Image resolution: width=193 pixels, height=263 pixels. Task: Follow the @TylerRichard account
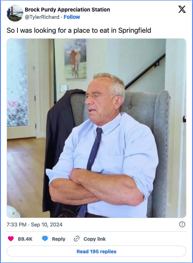[72, 17]
